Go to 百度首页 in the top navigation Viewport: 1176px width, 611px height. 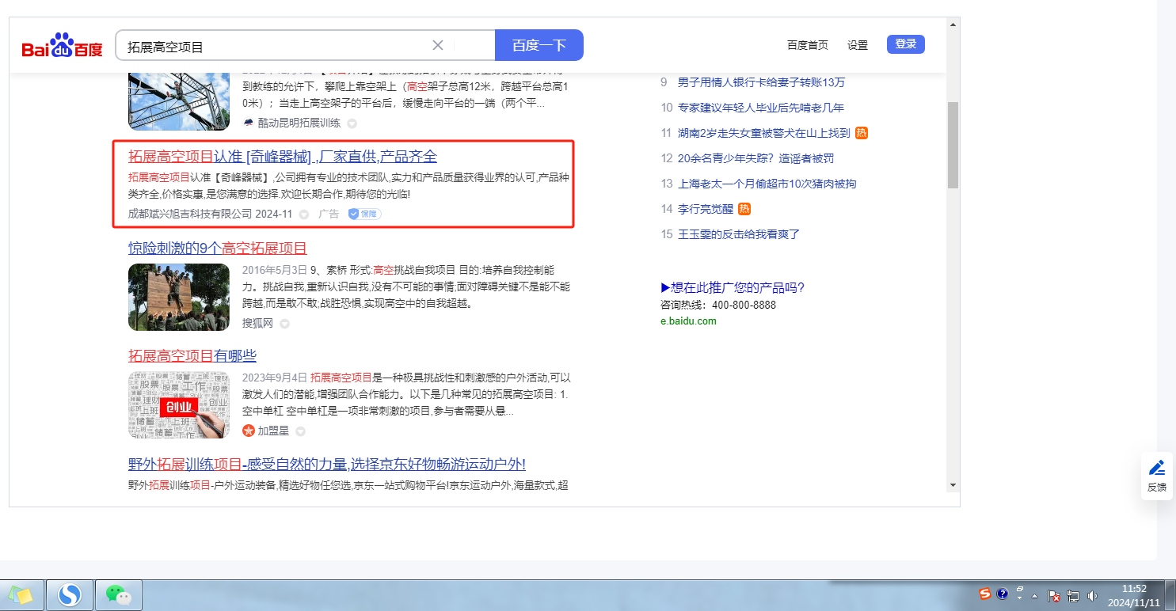[x=807, y=45]
